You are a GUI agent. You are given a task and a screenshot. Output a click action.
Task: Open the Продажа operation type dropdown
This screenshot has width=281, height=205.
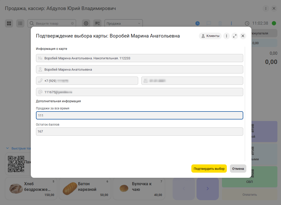pos(124,23)
